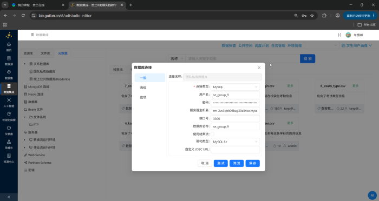Open 公共空间 link
The image size is (379, 201).
pyautogui.click(x=245, y=45)
